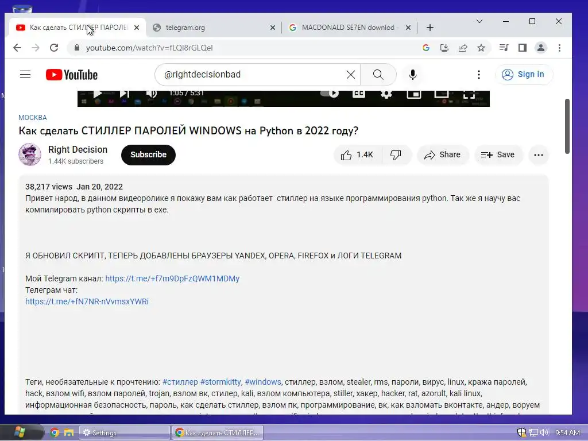Open the #stormkitty hashtag

[x=221, y=382]
